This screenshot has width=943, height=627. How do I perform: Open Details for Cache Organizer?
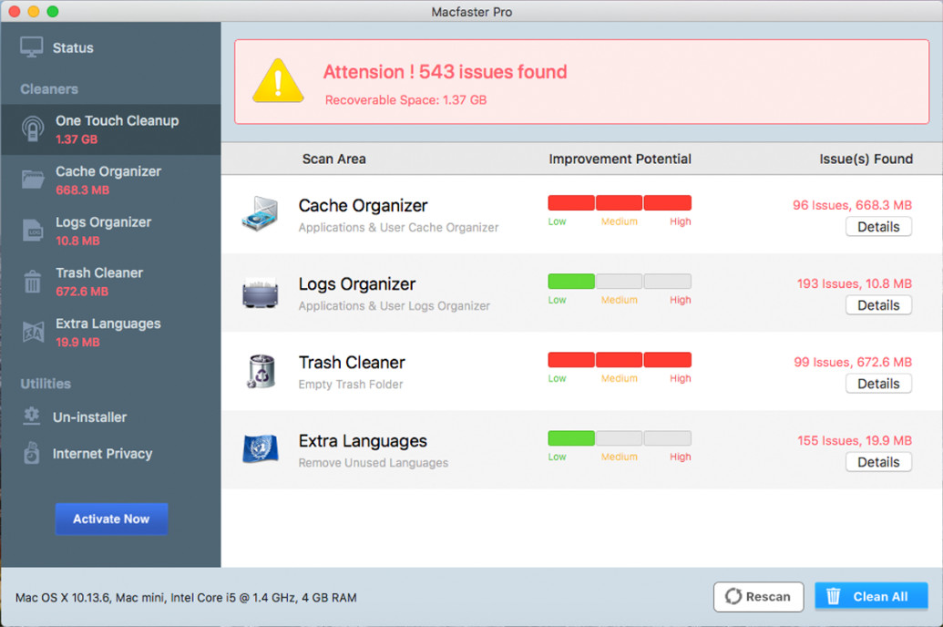(878, 227)
